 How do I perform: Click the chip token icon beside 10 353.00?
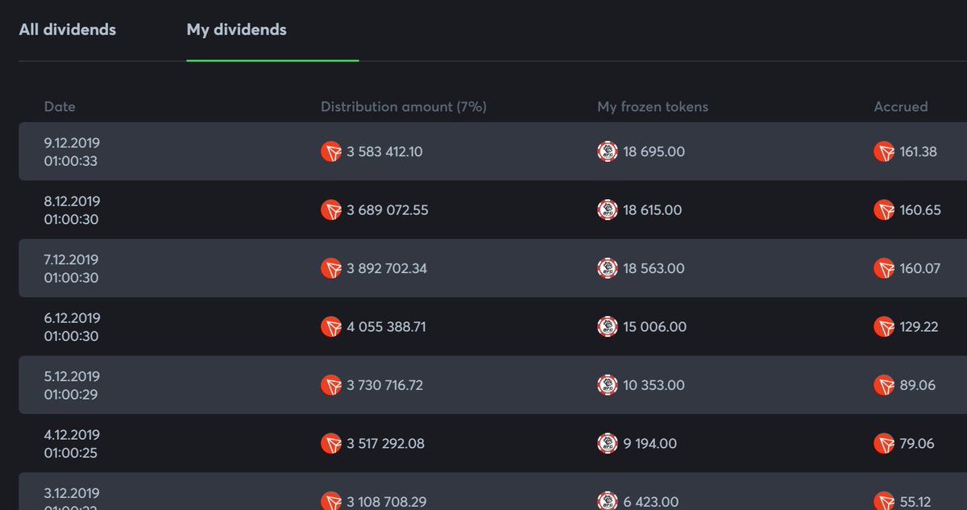pos(608,385)
